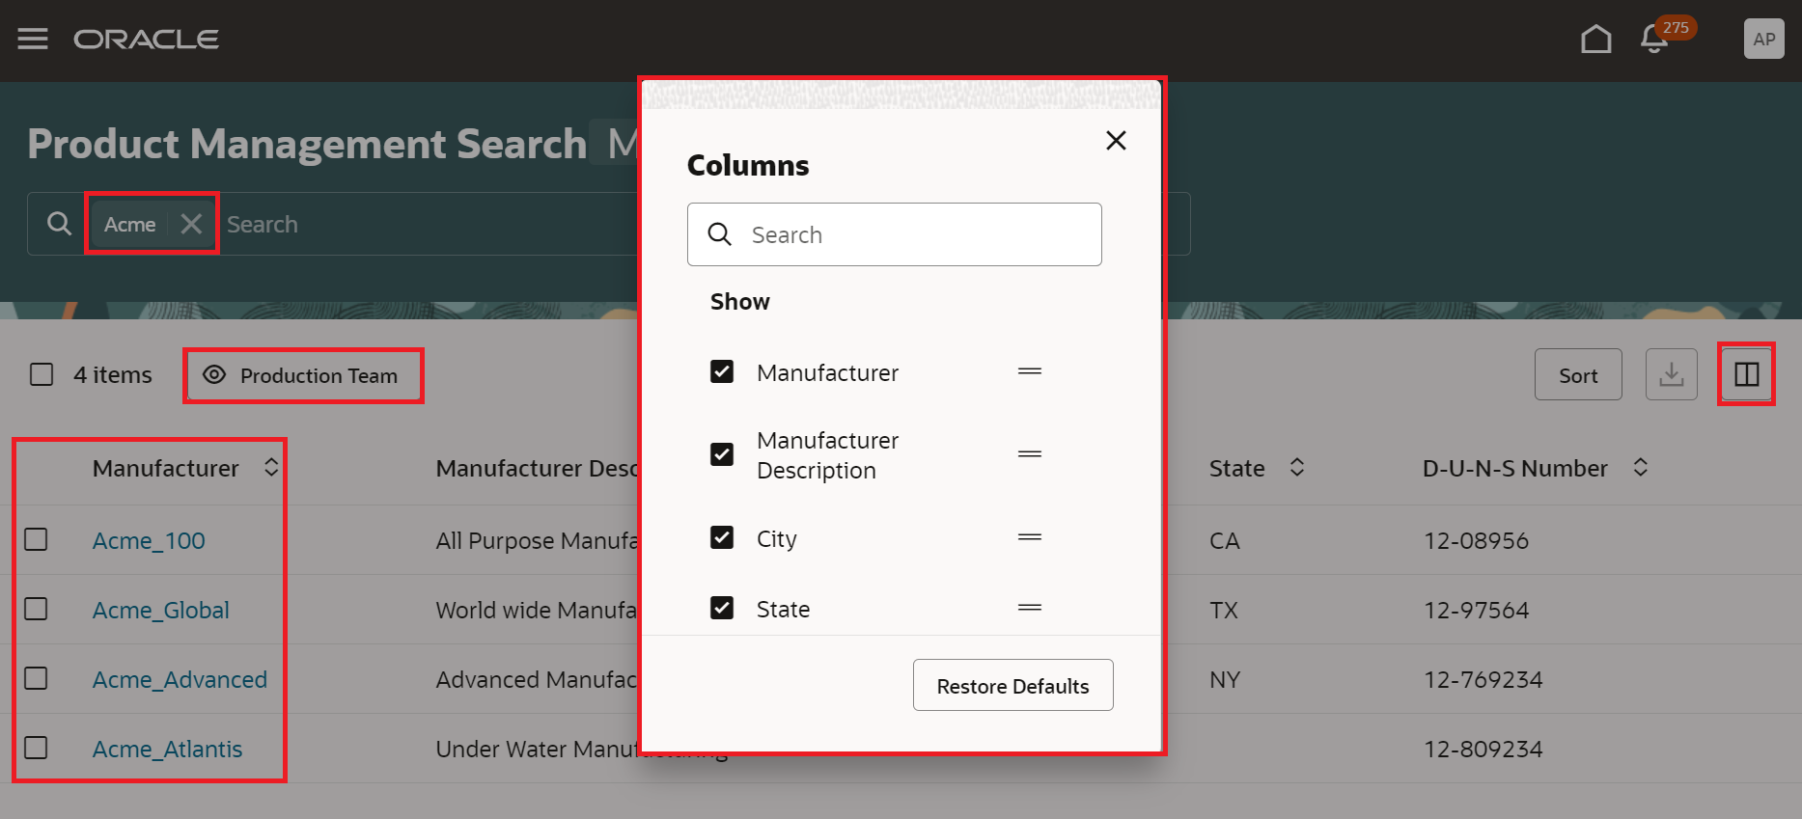Click the 4 items count label
Viewport: 1802px width, 819px height.
click(x=113, y=374)
